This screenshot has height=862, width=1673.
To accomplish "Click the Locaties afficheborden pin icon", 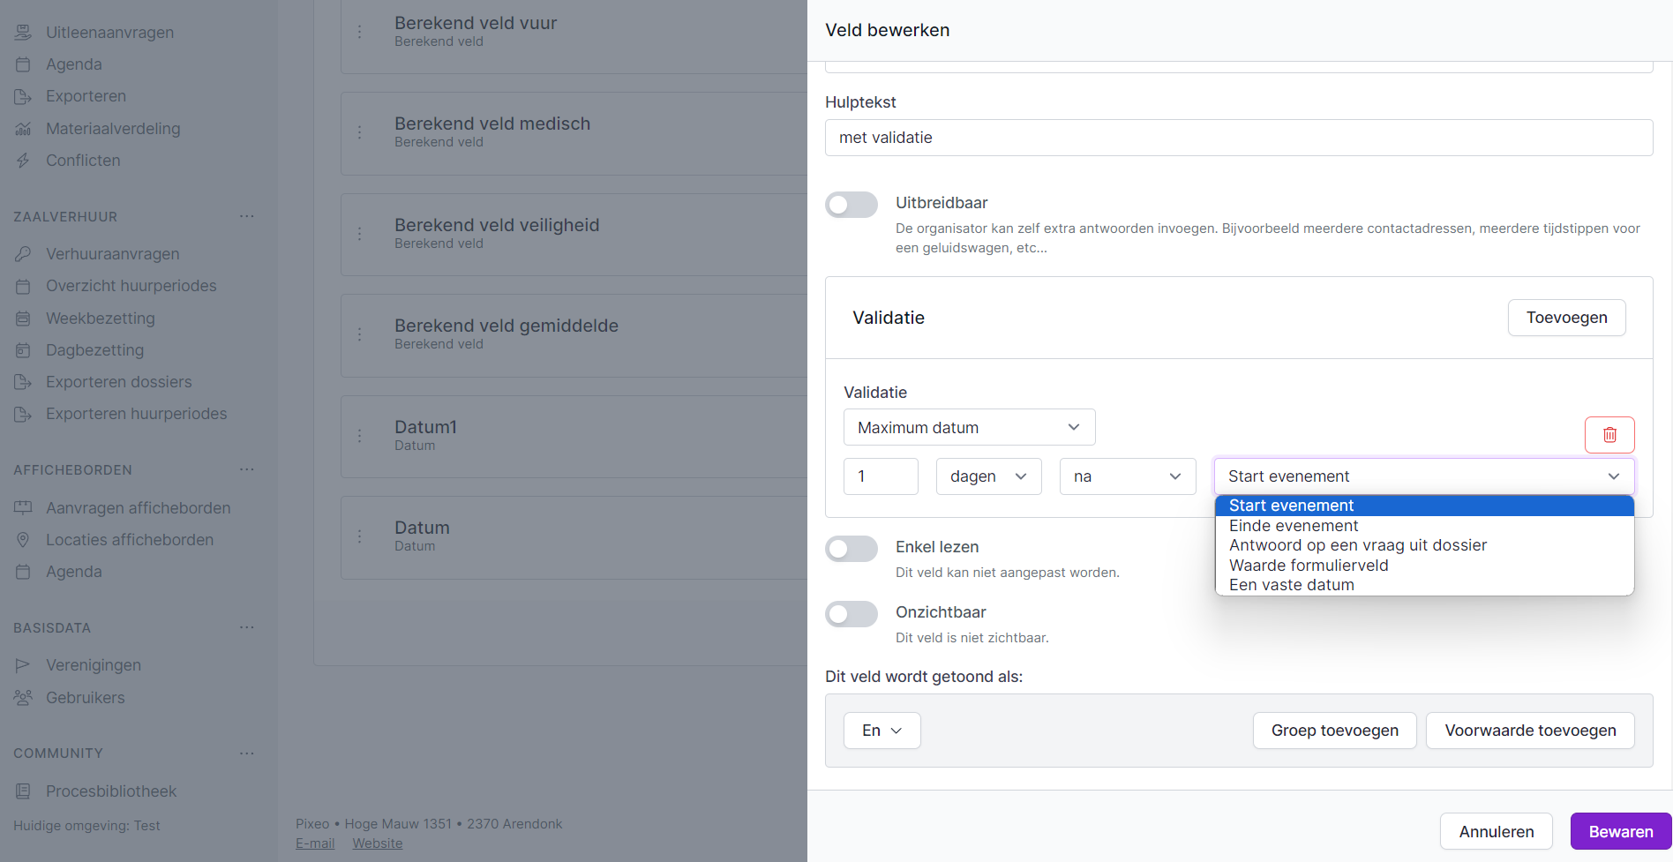I will (23, 540).
